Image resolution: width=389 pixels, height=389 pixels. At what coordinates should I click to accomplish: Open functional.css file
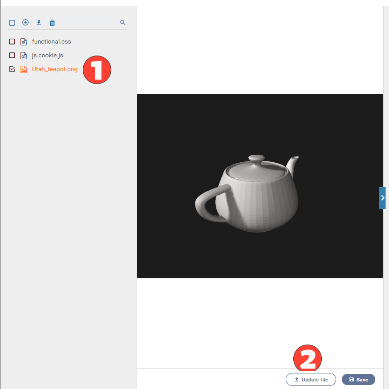tap(52, 41)
